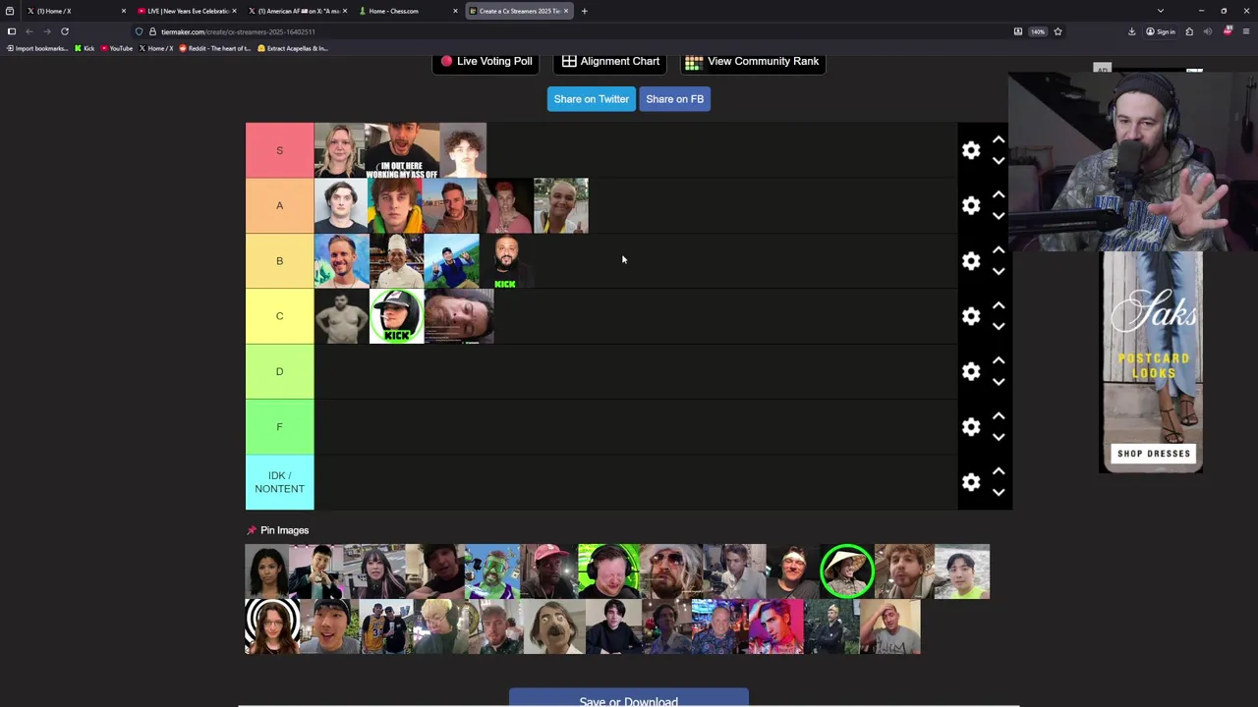This screenshot has width=1258, height=707.
Task: Move S tier row down with arrow
Action: (999, 161)
